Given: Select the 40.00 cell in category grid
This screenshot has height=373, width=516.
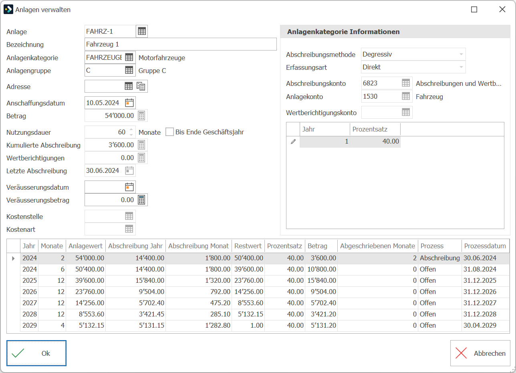Looking at the screenshot, I should tap(375, 142).
